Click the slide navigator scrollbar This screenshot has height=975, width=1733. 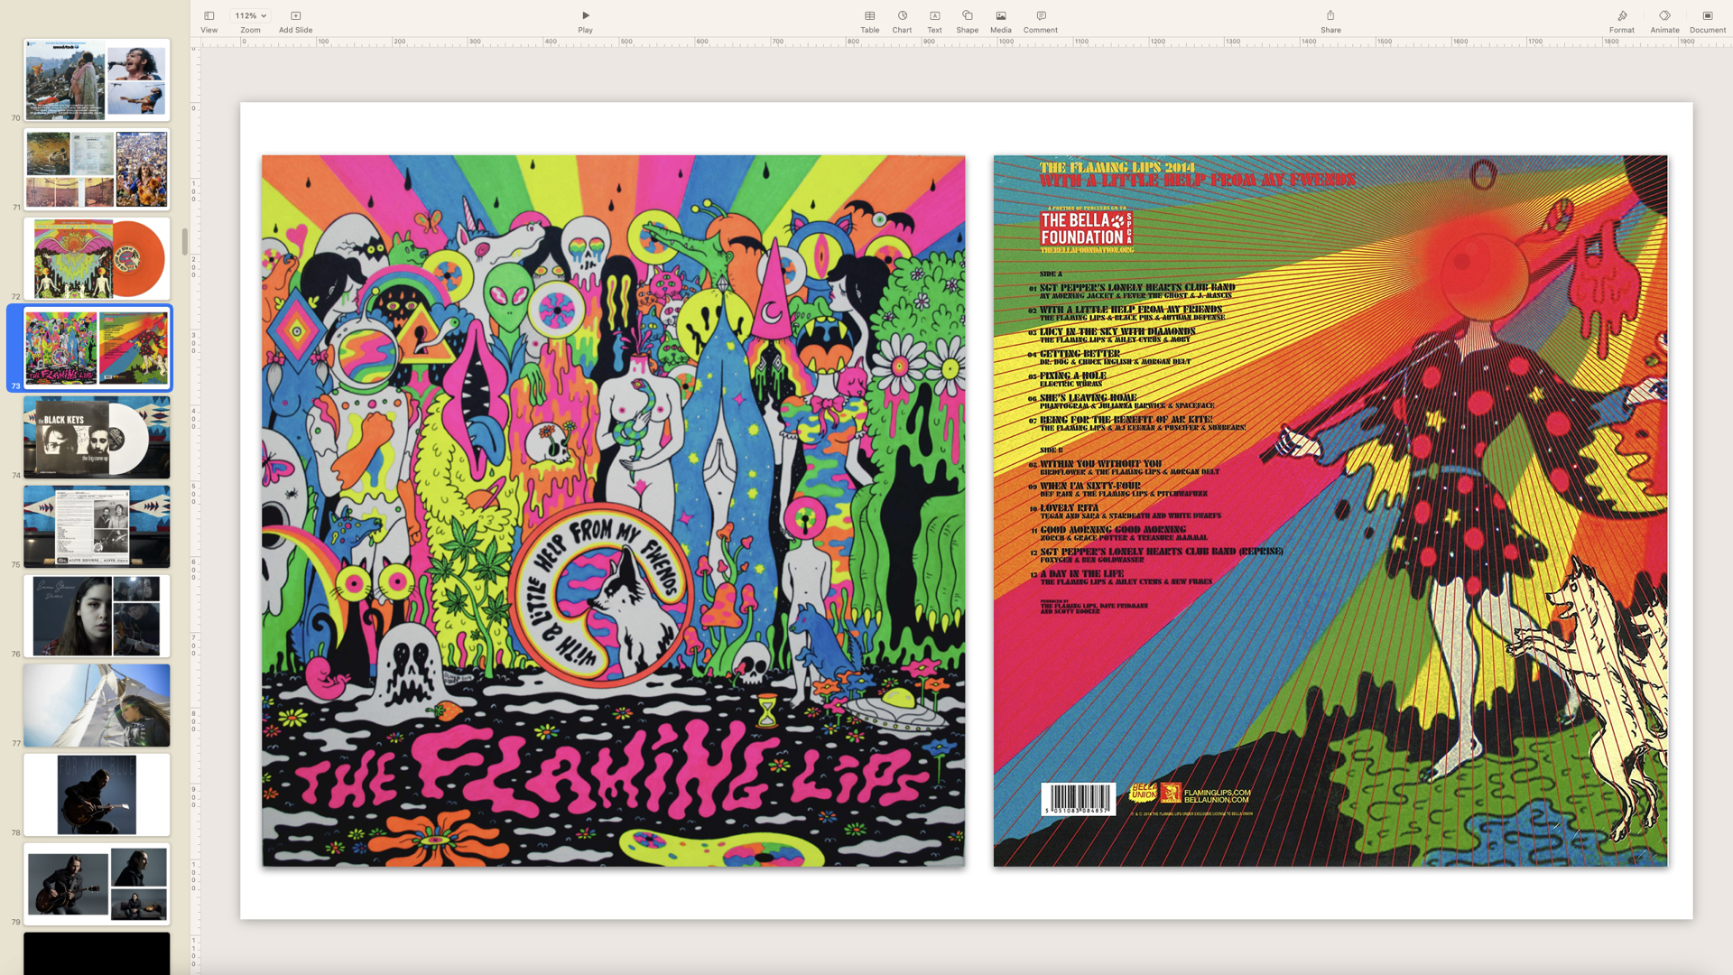click(x=184, y=242)
